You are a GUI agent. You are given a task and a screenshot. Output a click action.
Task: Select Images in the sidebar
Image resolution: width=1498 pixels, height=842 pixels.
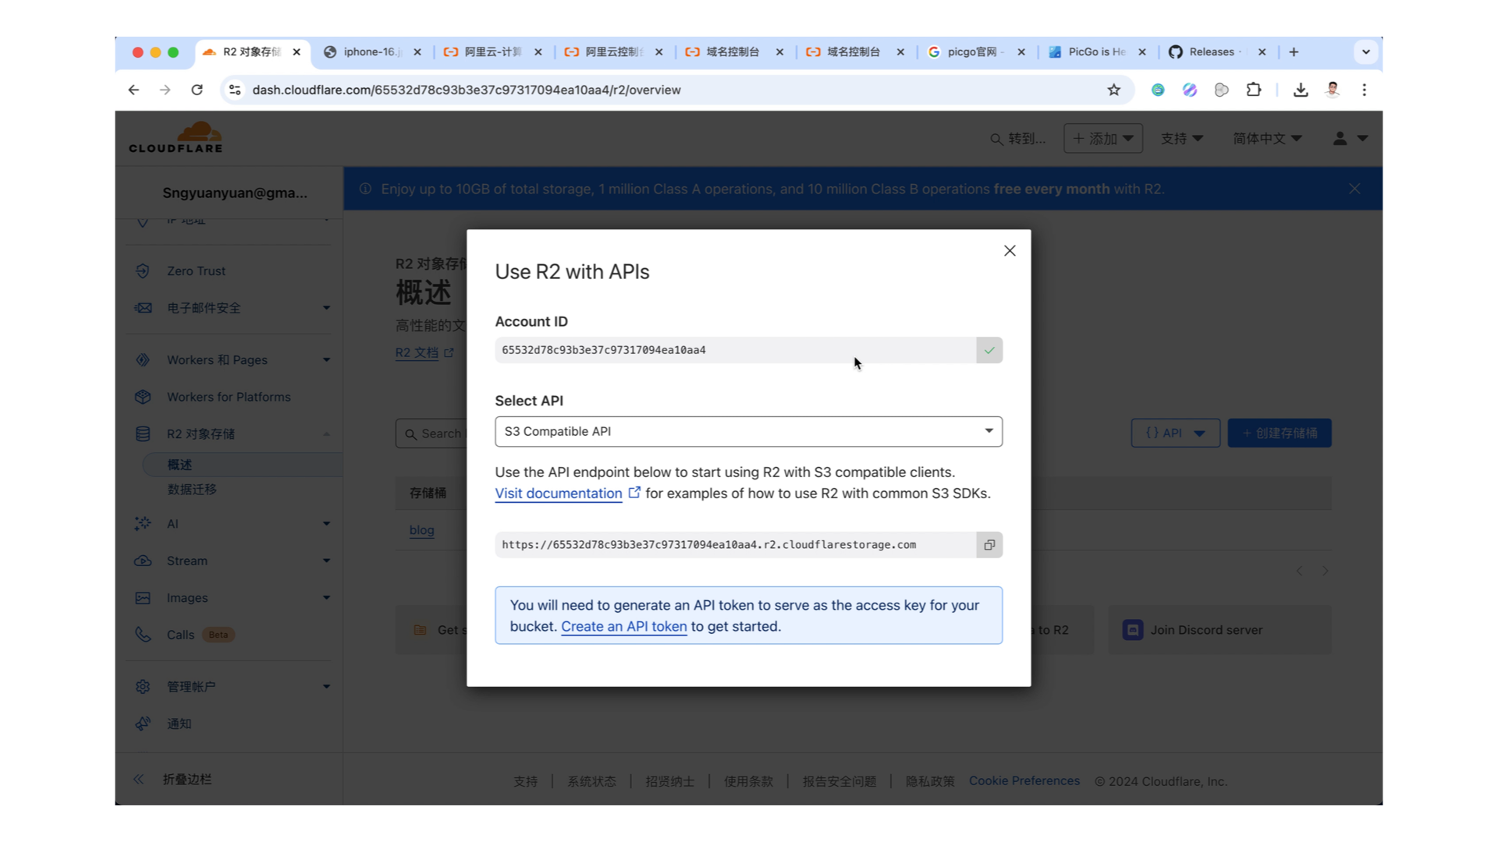point(188,597)
